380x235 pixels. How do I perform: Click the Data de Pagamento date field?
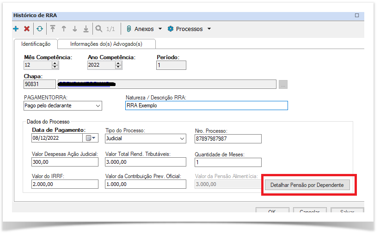pos(57,138)
